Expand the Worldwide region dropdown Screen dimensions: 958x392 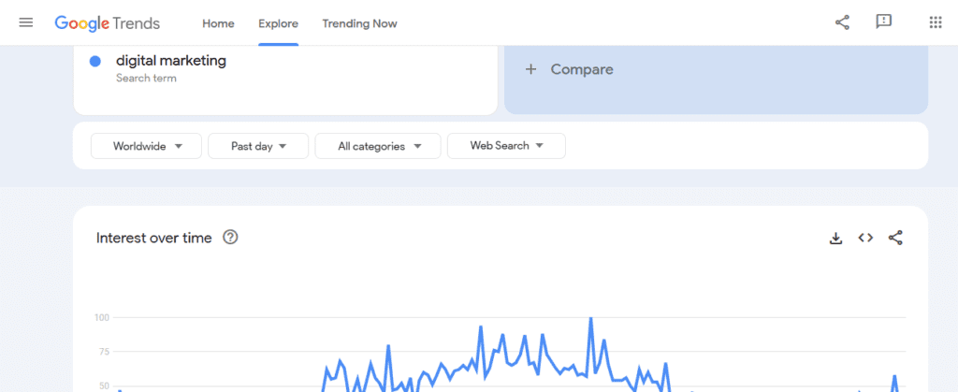[146, 146]
